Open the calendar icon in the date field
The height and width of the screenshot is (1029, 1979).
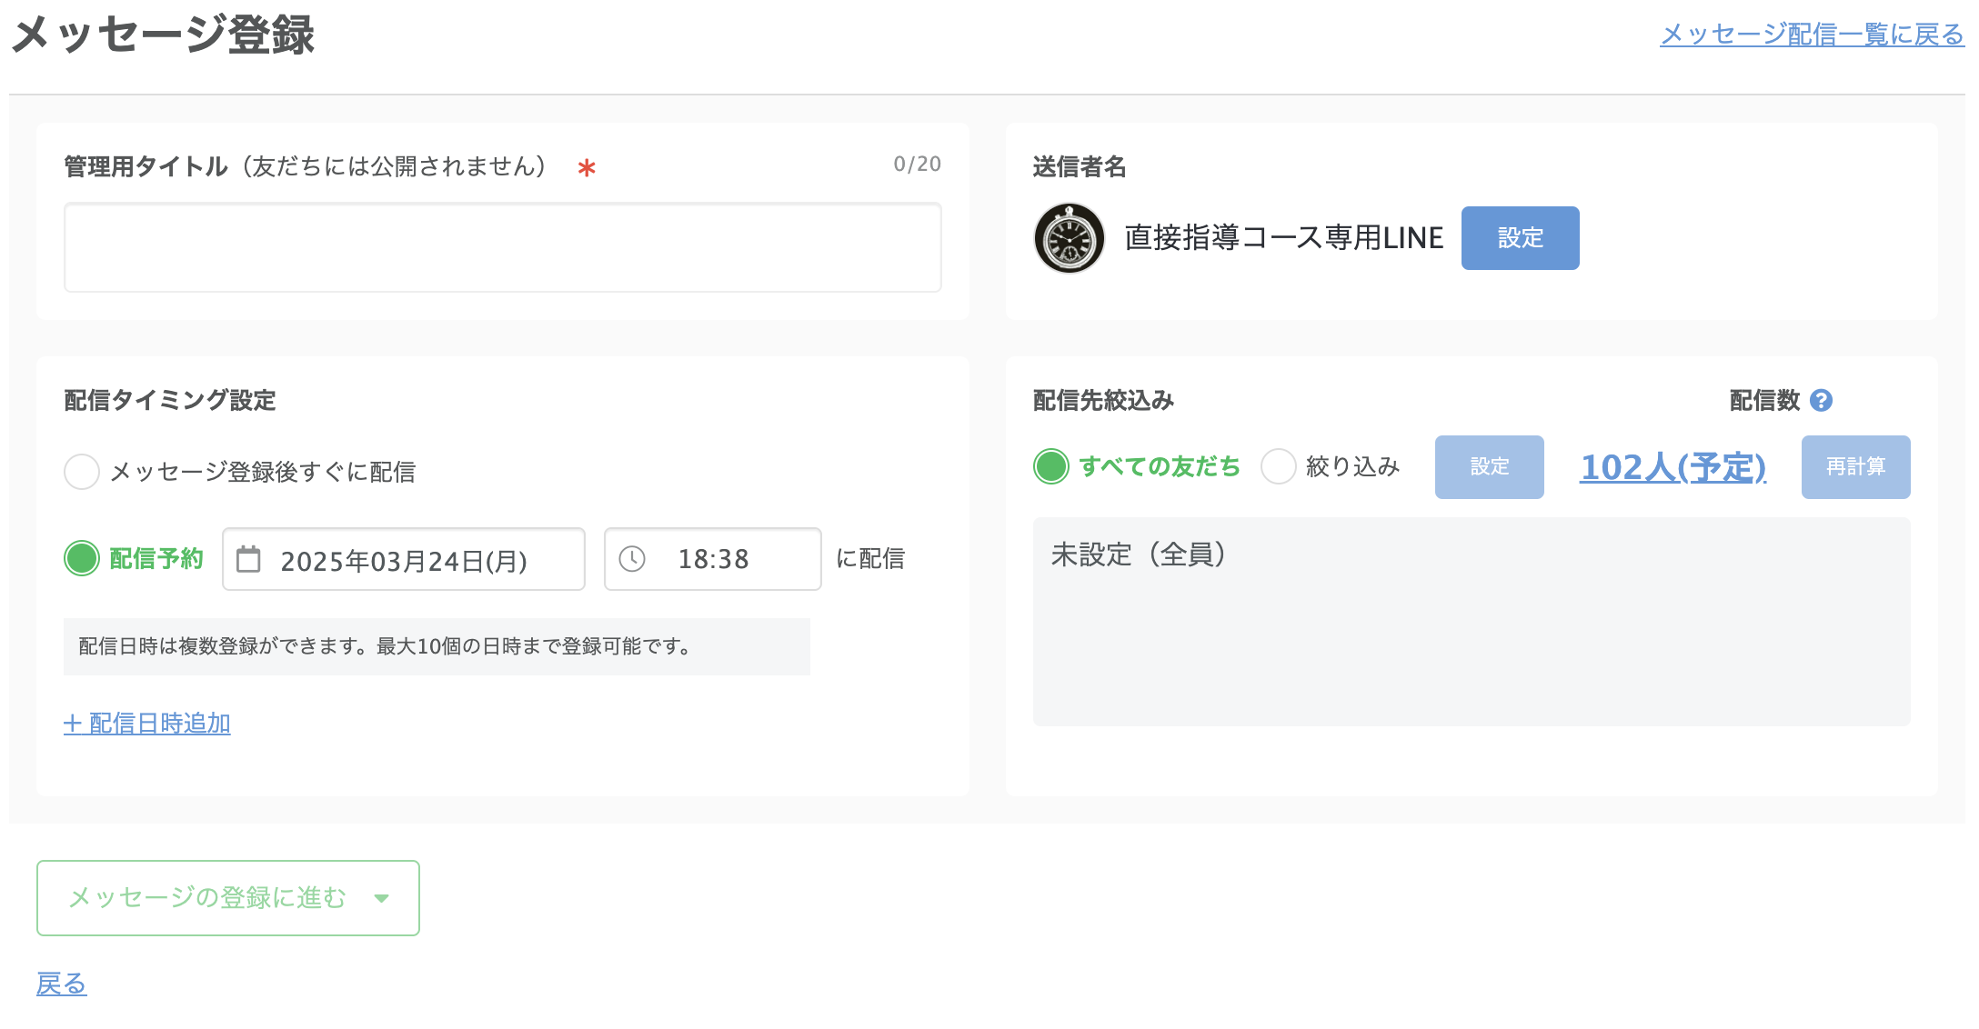[x=247, y=559]
